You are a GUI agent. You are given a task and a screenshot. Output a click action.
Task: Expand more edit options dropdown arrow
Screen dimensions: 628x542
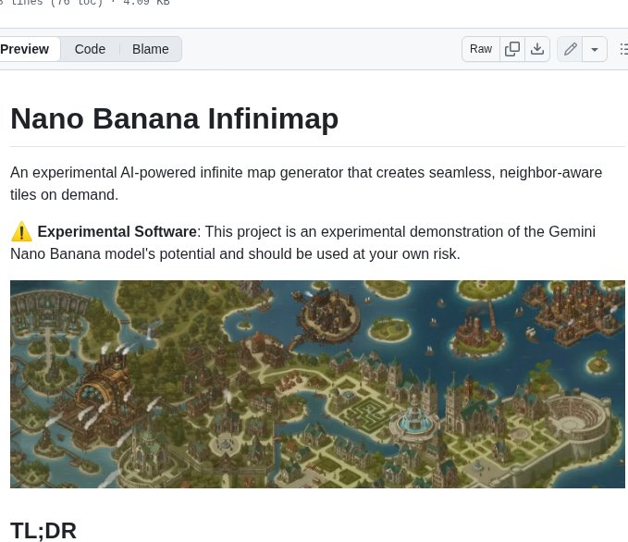tap(595, 49)
